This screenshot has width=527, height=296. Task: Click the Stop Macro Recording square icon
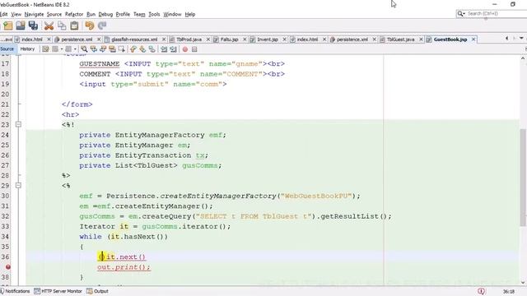click(194, 49)
